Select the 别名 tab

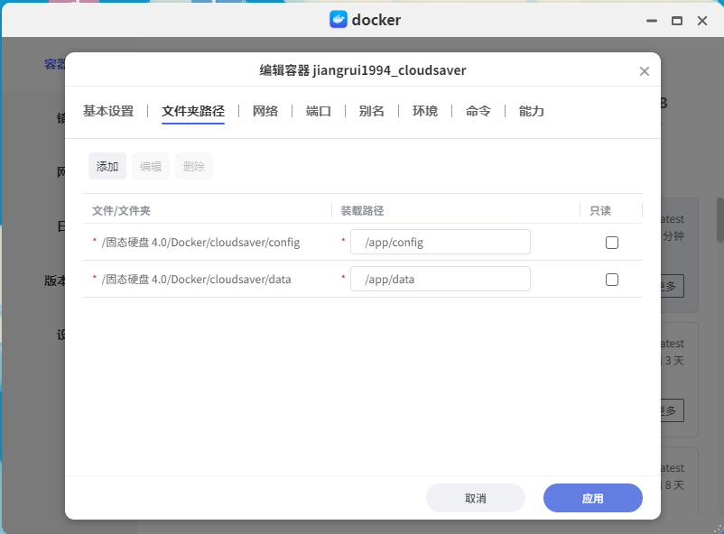pyautogui.click(x=371, y=111)
